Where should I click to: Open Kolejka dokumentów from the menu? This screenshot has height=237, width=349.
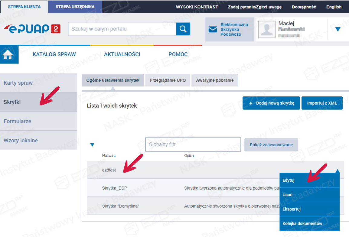(302, 224)
